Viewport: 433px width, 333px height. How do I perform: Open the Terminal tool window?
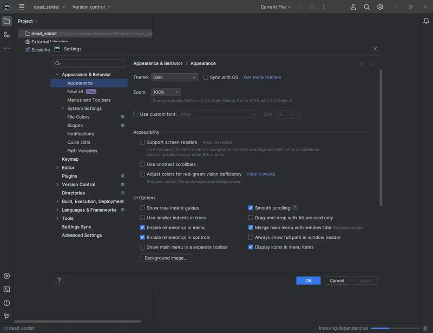tap(6, 290)
